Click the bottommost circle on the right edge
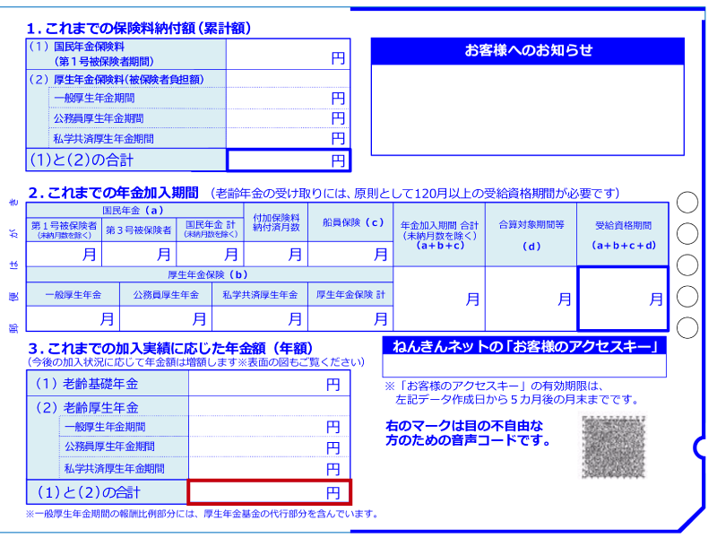The height and width of the screenshot is (538, 717). (687, 327)
